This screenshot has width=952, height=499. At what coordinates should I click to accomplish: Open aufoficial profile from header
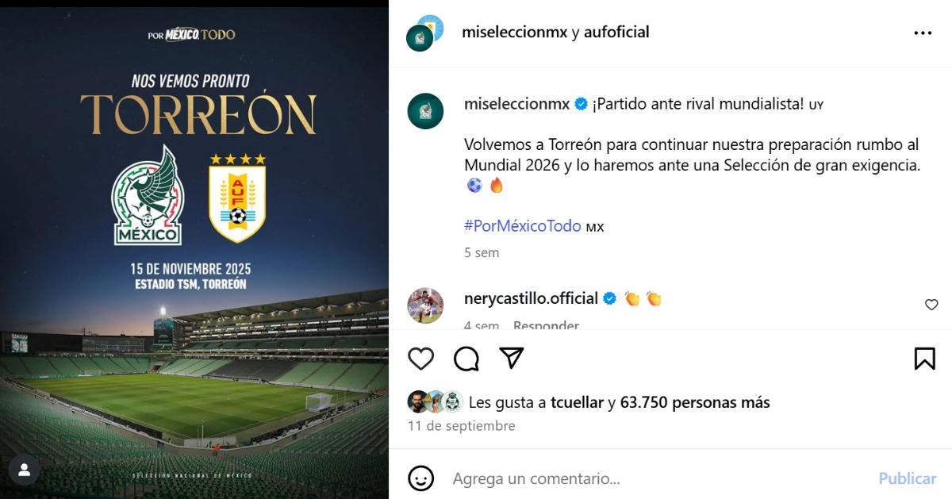click(616, 33)
